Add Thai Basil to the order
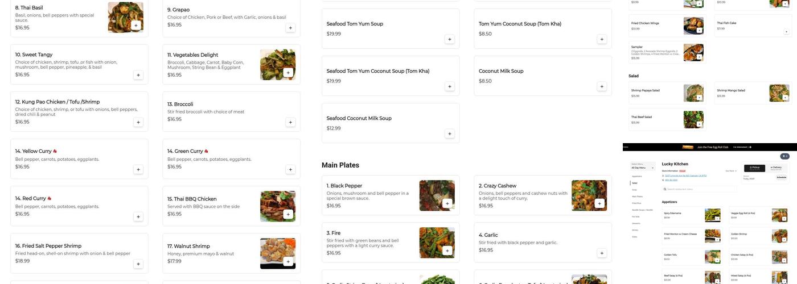797x284 pixels. click(135, 26)
